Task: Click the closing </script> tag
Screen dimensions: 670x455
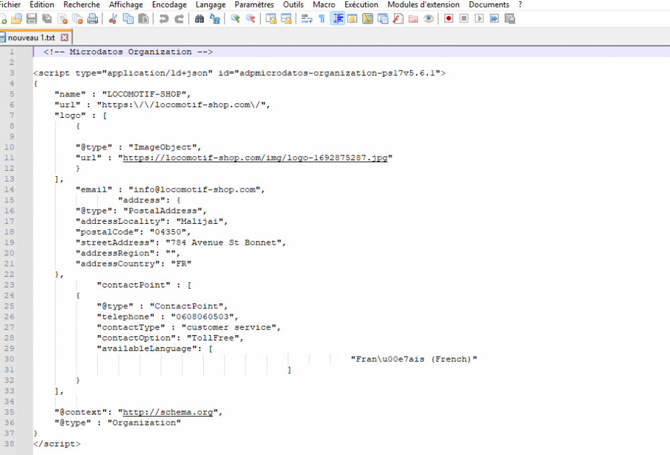Action: 57,444
